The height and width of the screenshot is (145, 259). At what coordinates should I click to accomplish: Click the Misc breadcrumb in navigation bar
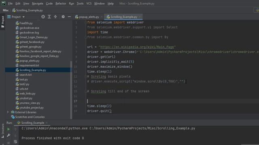pos(6,10)
